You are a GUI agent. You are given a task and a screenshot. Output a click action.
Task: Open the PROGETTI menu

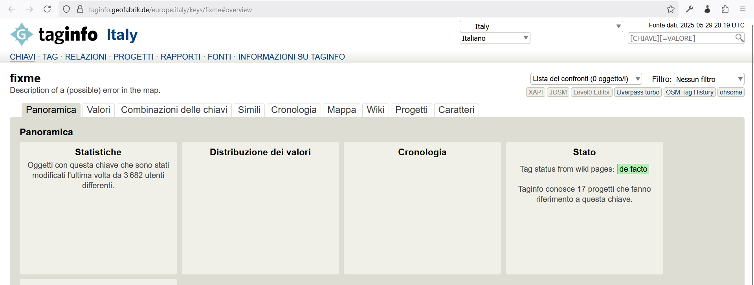click(134, 57)
